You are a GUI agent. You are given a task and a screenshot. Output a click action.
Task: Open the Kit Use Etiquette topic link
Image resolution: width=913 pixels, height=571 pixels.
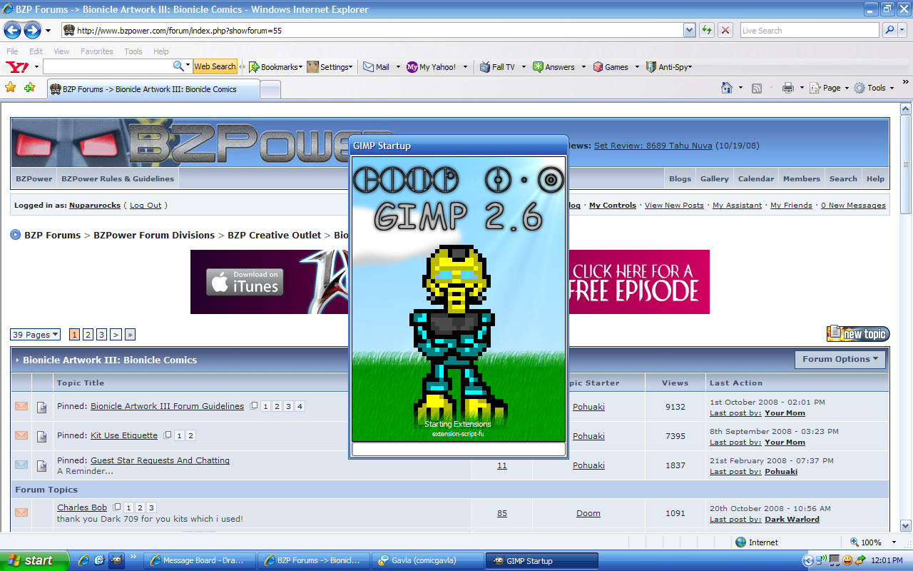click(x=124, y=435)
